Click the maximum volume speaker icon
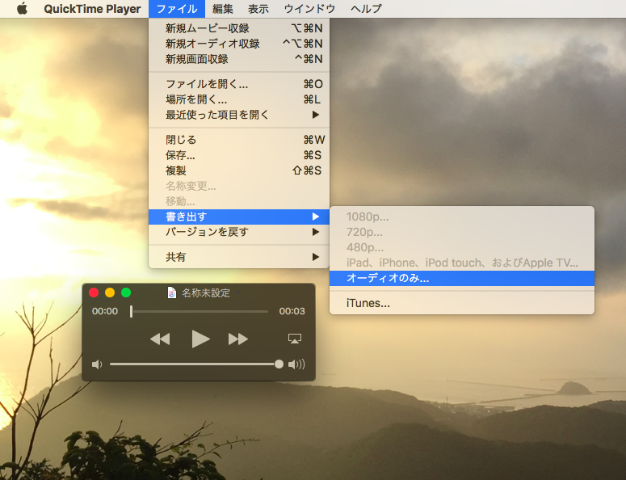 [296, 364]
